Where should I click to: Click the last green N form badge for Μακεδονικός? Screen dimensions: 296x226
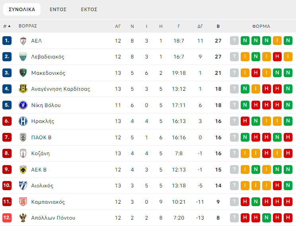[x=288, y=73]
